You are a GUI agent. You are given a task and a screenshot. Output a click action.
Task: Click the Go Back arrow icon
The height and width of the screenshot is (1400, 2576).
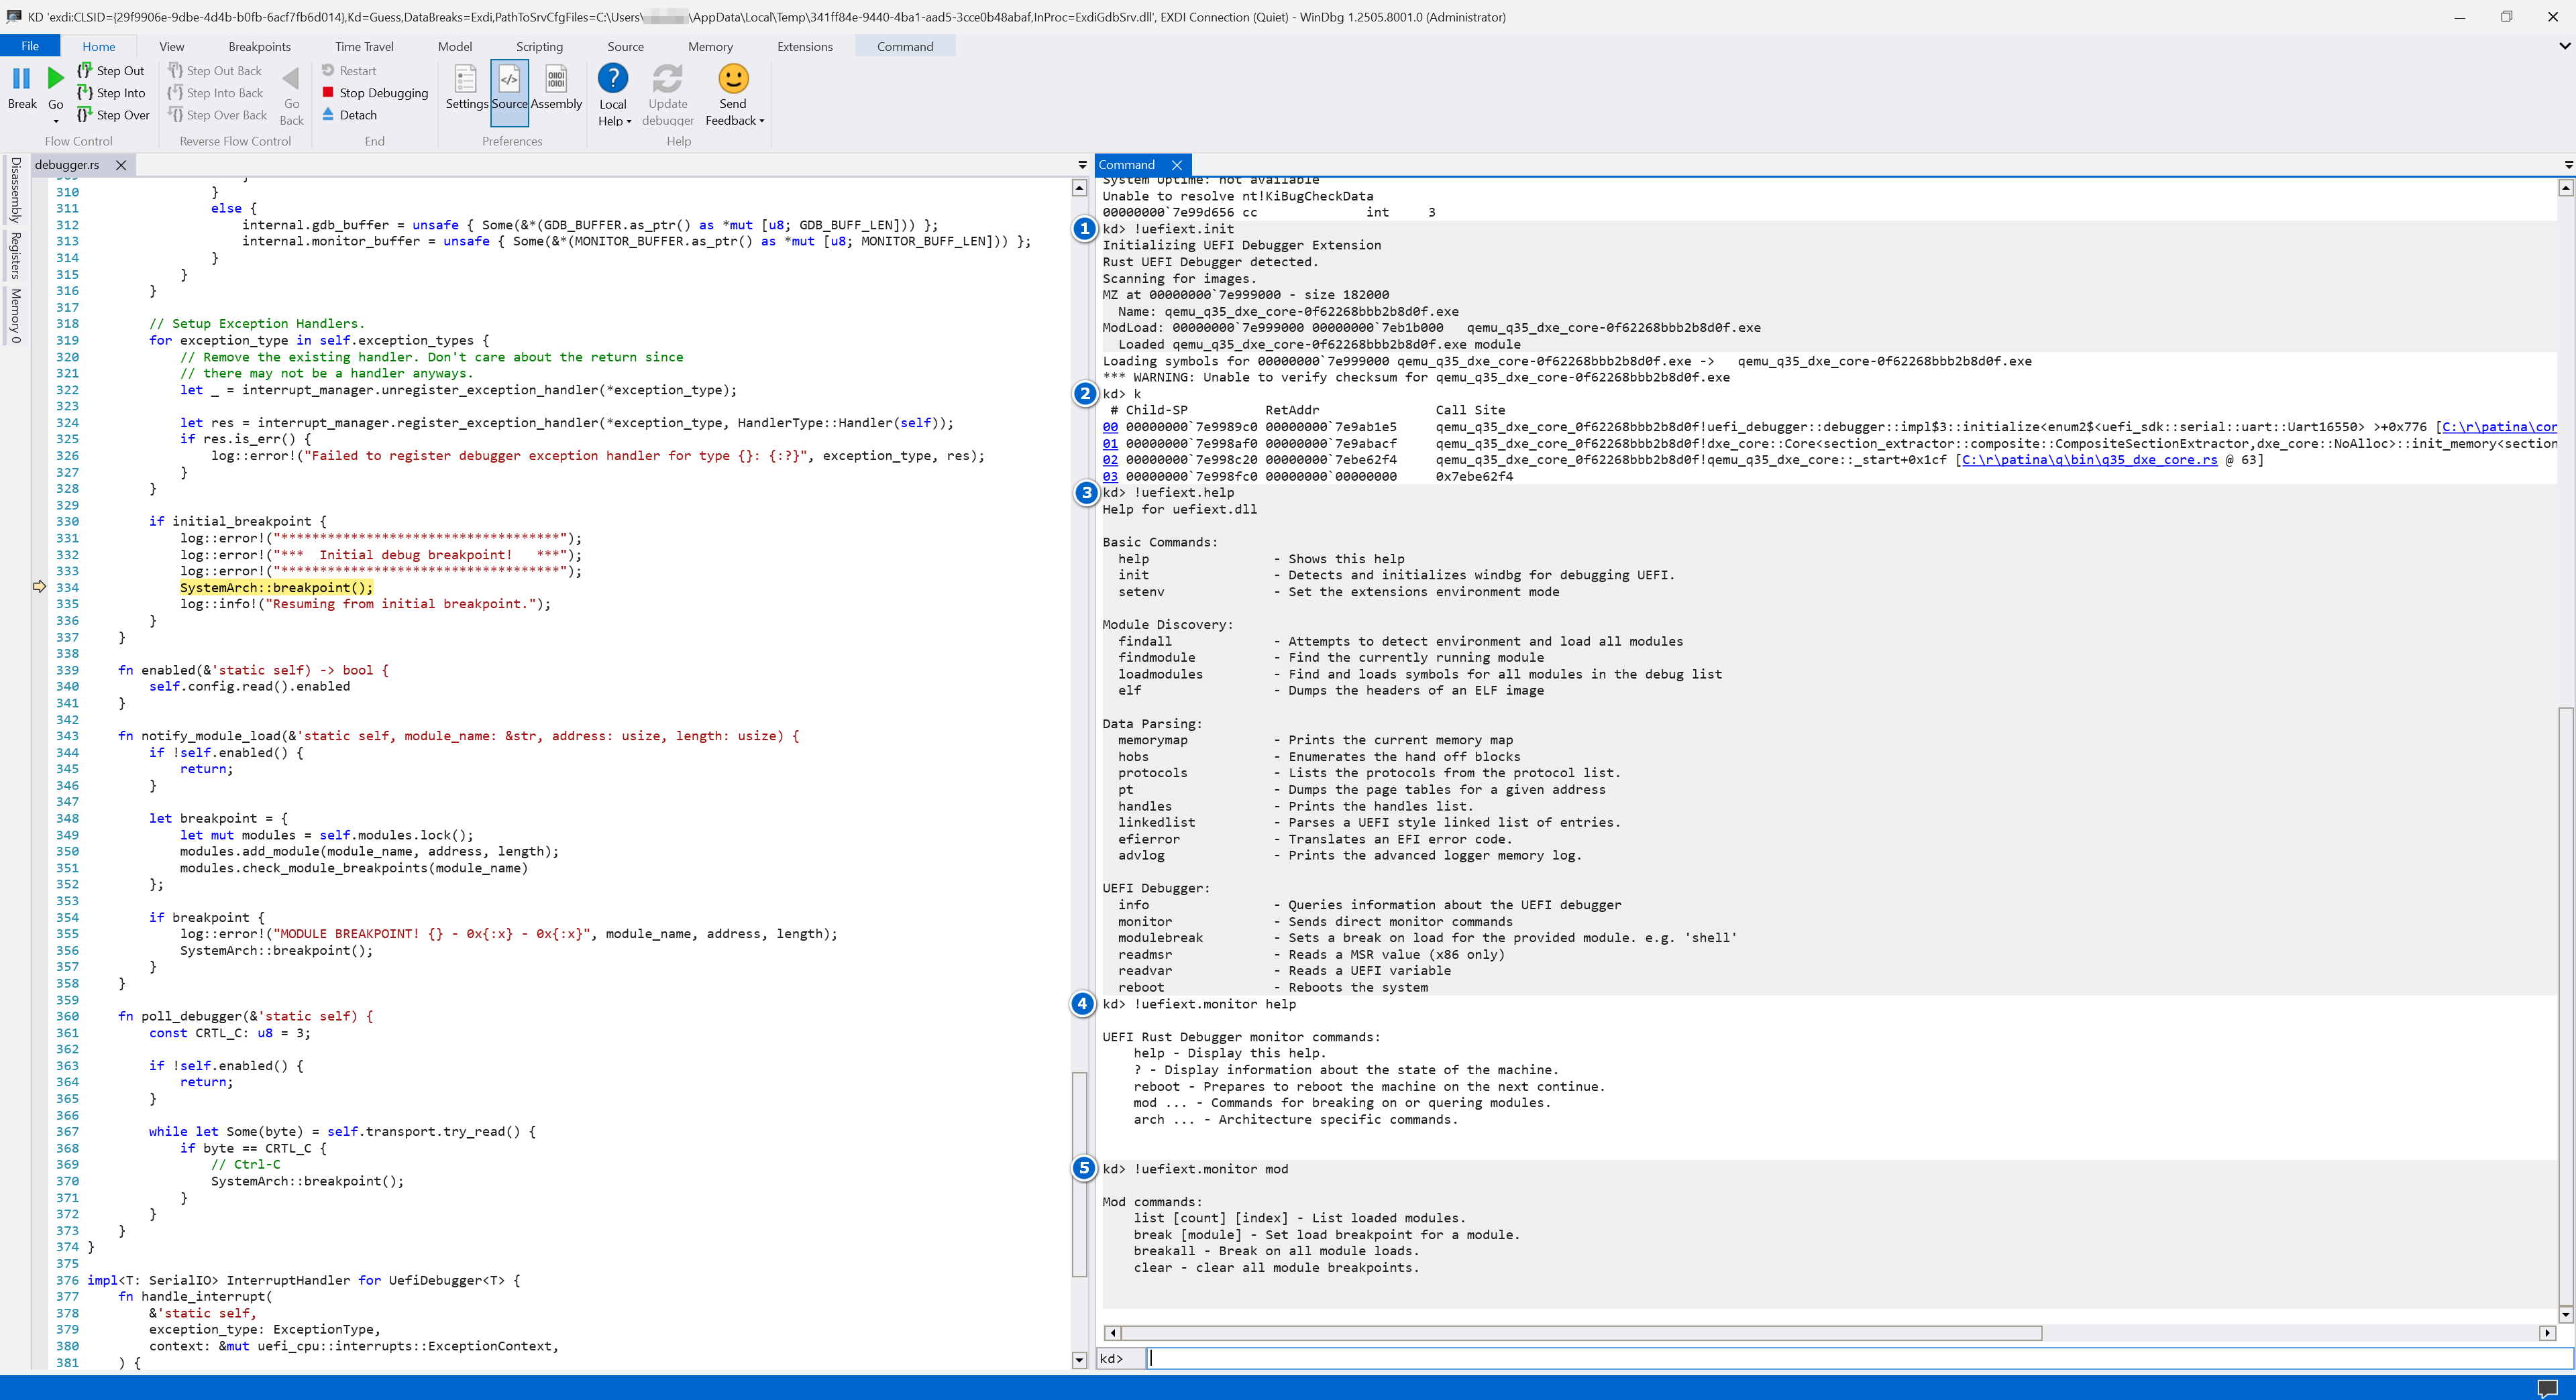click(291, 79)
